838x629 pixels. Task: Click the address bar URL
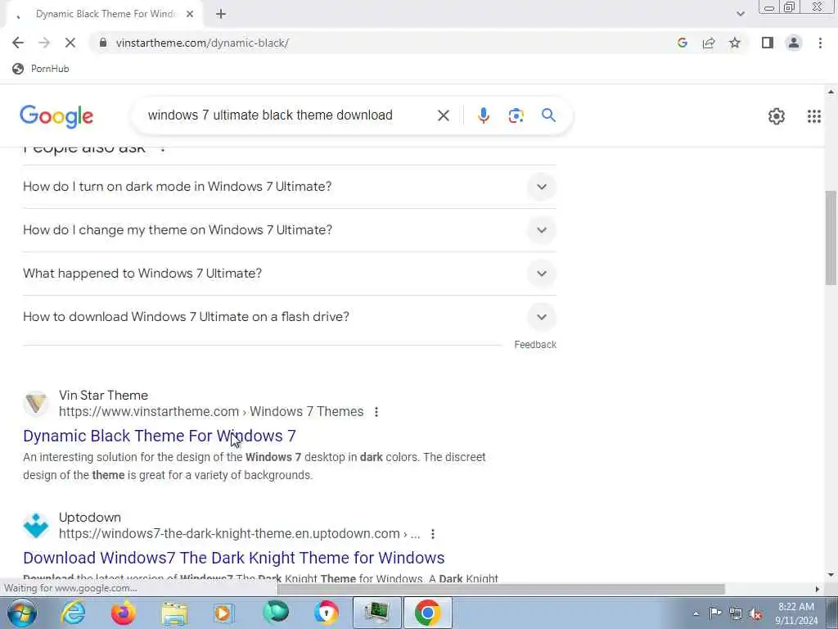pos(203,43)
